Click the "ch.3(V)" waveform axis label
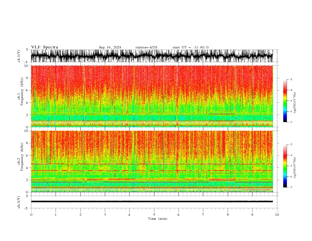 [x=19, y=202]
